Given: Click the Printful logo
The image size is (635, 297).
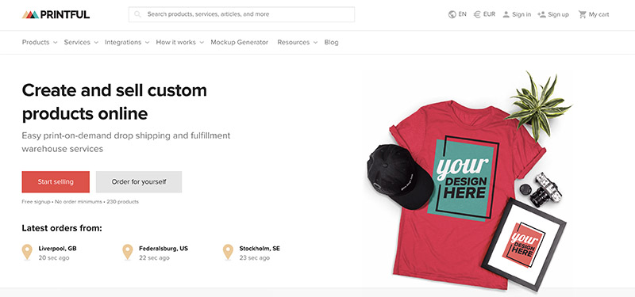Looking at the screenshot, I should tap(56, 14).
